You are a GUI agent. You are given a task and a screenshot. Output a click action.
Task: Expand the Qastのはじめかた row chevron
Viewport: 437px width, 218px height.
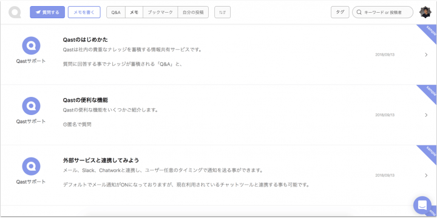coord(426,54)
